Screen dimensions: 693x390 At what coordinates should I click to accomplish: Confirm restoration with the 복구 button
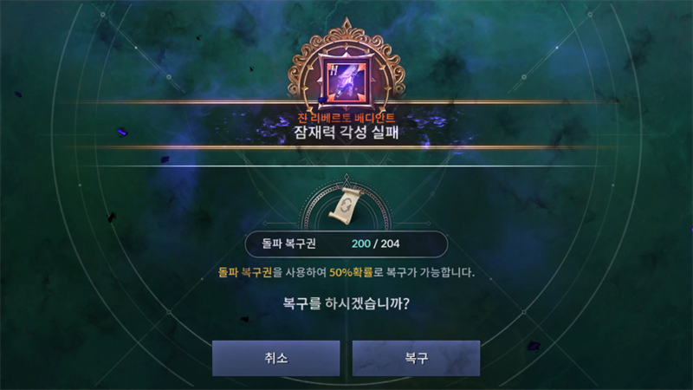[416, 358]
